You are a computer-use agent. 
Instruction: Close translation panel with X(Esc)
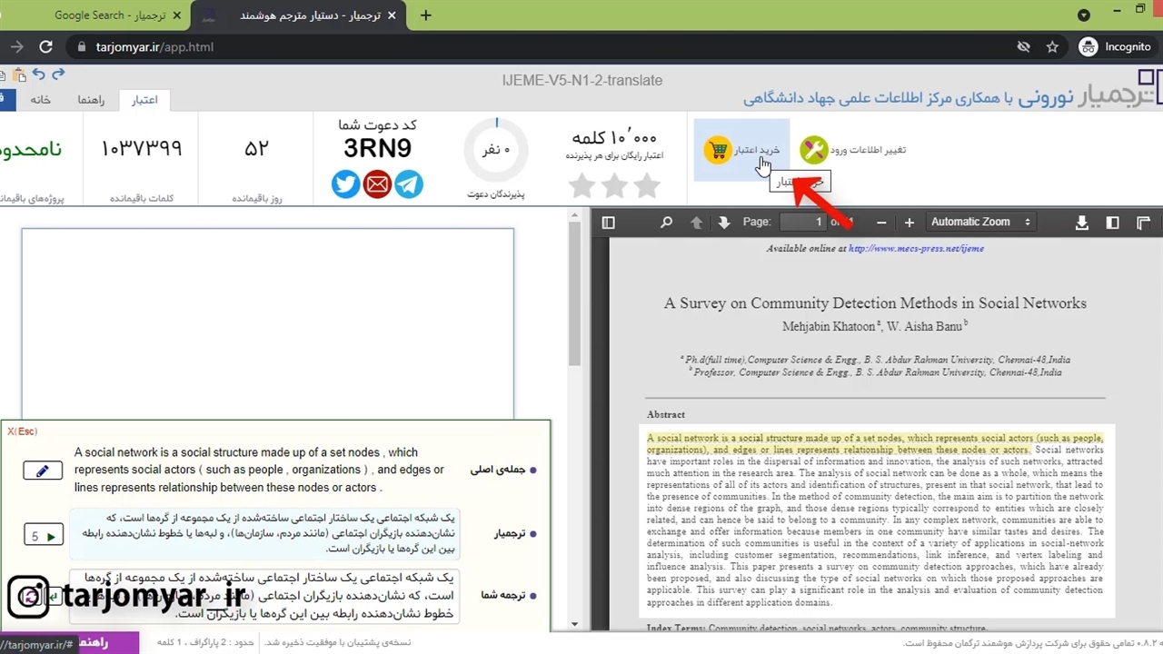coord(22,431)
